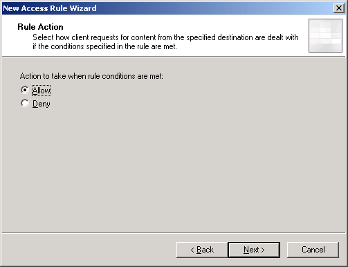Screen dimensions: 348x267
Task: Click the Allow option label text
Action: pyautogui.click(x=42, y=91)
